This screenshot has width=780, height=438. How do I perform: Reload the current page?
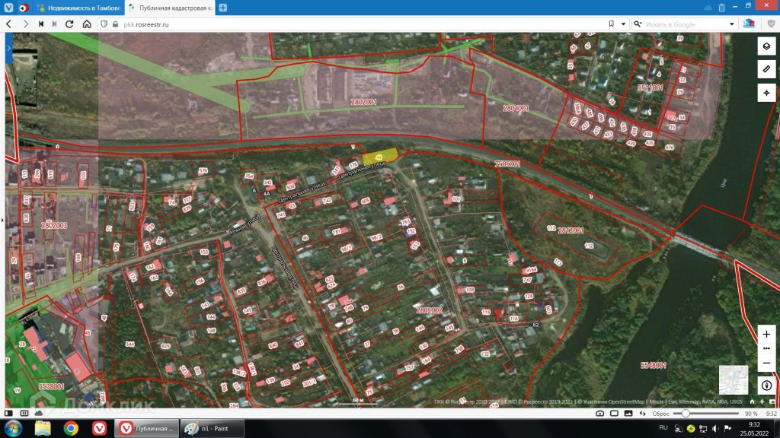(69, 24)
